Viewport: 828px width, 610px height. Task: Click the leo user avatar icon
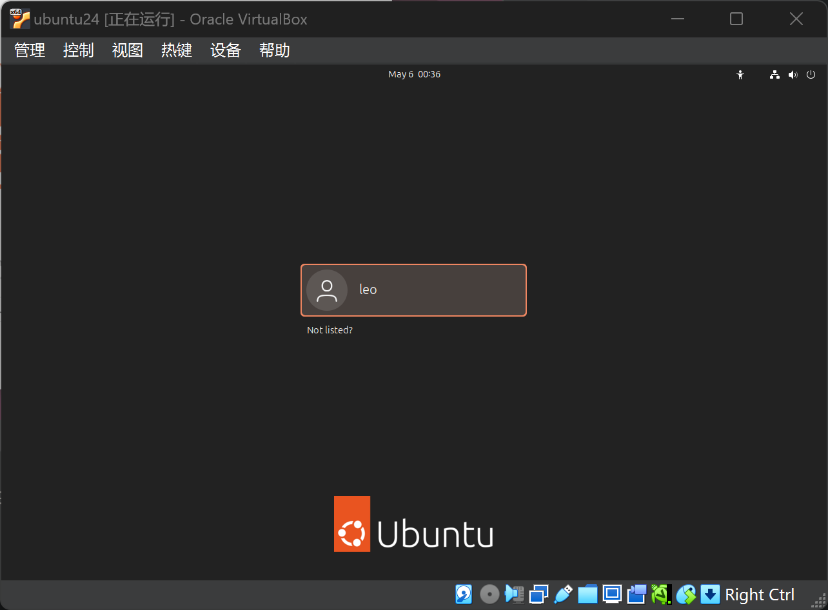(x=327, y=290)
